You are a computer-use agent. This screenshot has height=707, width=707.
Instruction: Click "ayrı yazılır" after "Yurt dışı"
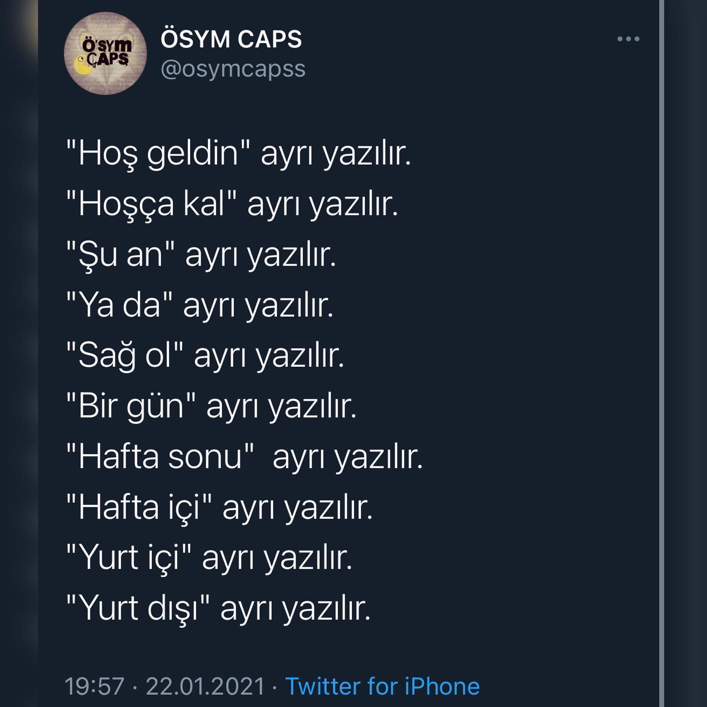pos(296,609)
